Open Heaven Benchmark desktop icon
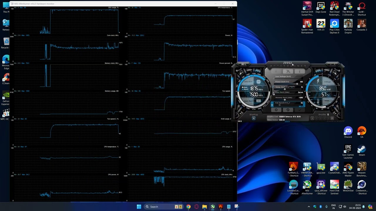Screen dimensions: 376x211 pyautogui.click(x=362, y=170)
